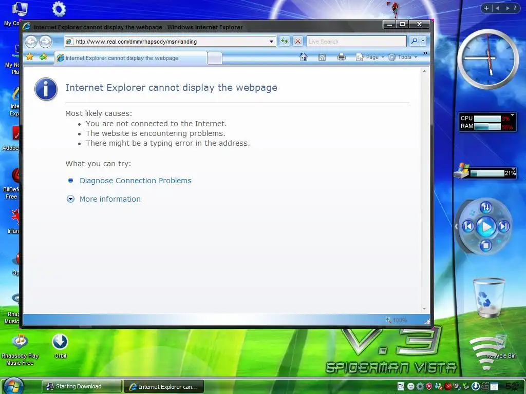Minimize the Internet Explorer window

click(389, 24)
